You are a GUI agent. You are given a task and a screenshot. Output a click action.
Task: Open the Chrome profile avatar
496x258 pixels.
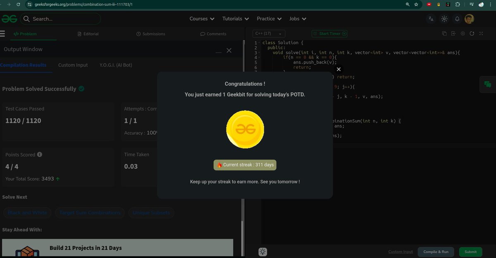point(481,4)
